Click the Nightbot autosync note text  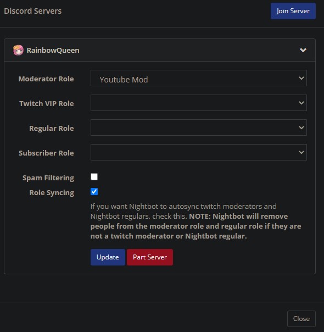click(x=196, y=222)
